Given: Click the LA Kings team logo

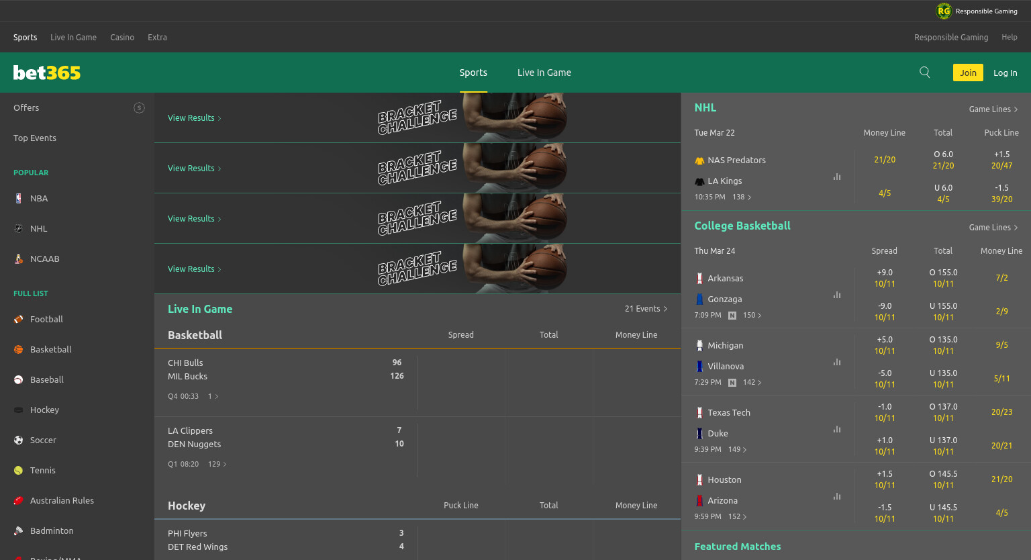Looking at the screenshot, I should [x=699, y=181].
